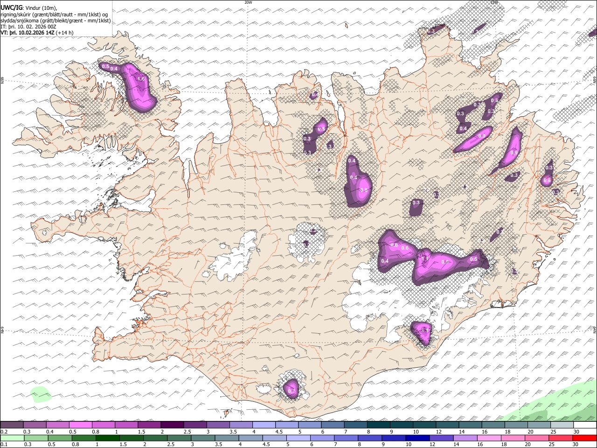Pick the pale lavender snow swatch starting at 4

click(264, 425)
